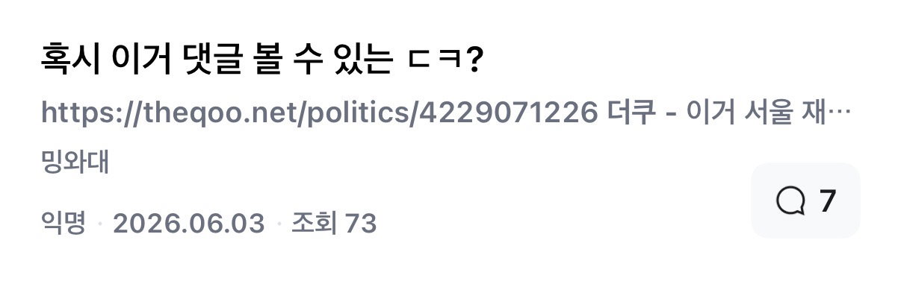Click the view count 조회 73
Viewport: 901px width, 284px height.
(334, 223)
